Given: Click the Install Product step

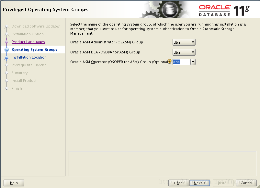Looking at the screenshot, I should tap(24, 81).
